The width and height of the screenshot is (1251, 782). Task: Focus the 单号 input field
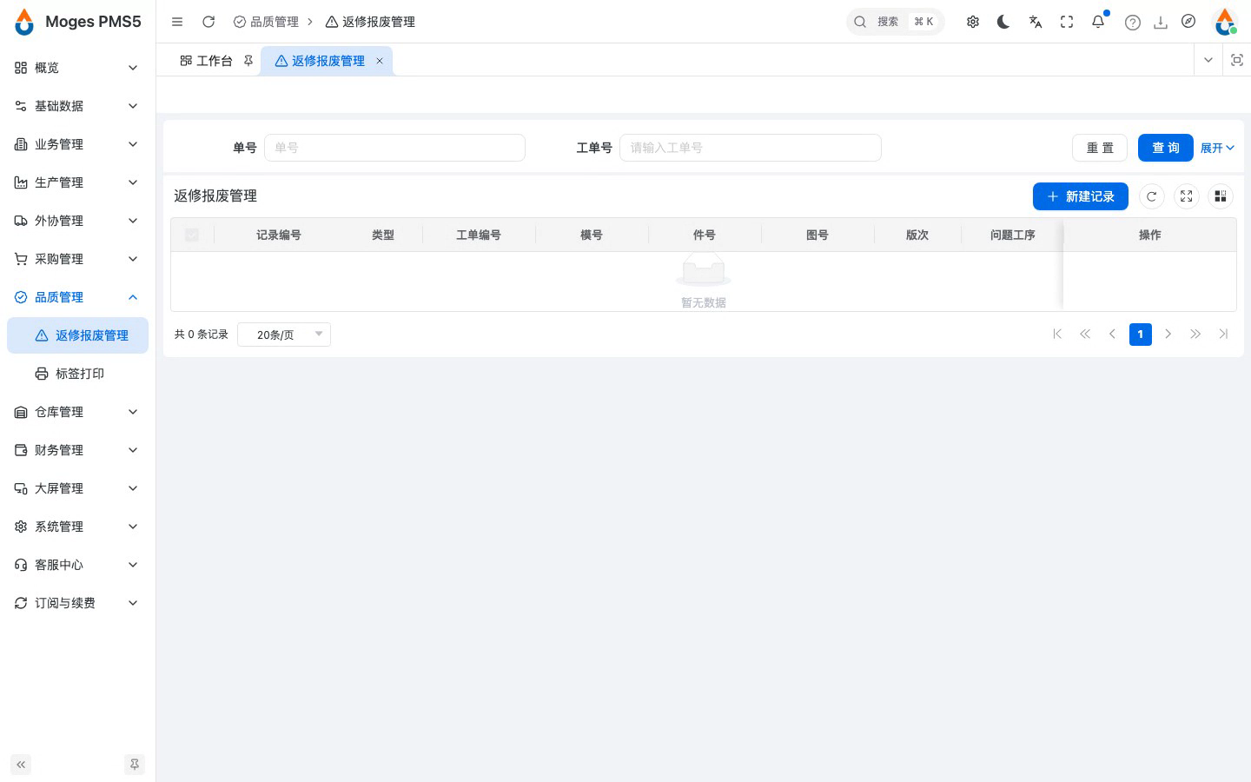pyautogui.click(x=394, y=148)
